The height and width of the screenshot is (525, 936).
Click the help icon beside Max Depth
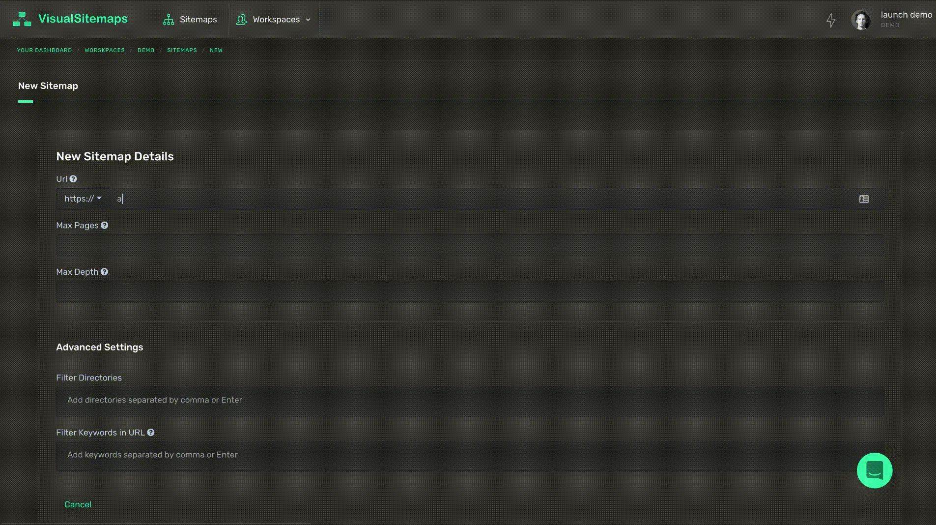point(104,272)
